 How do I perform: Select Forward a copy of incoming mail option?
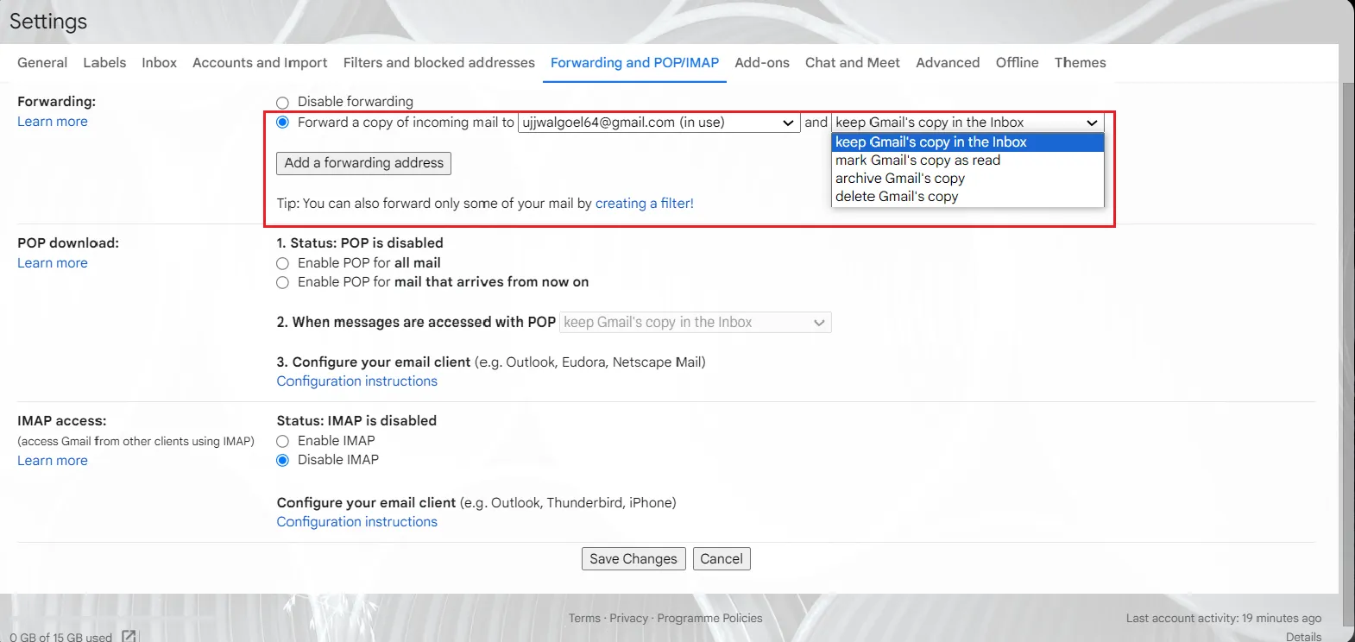pos(282,123)
